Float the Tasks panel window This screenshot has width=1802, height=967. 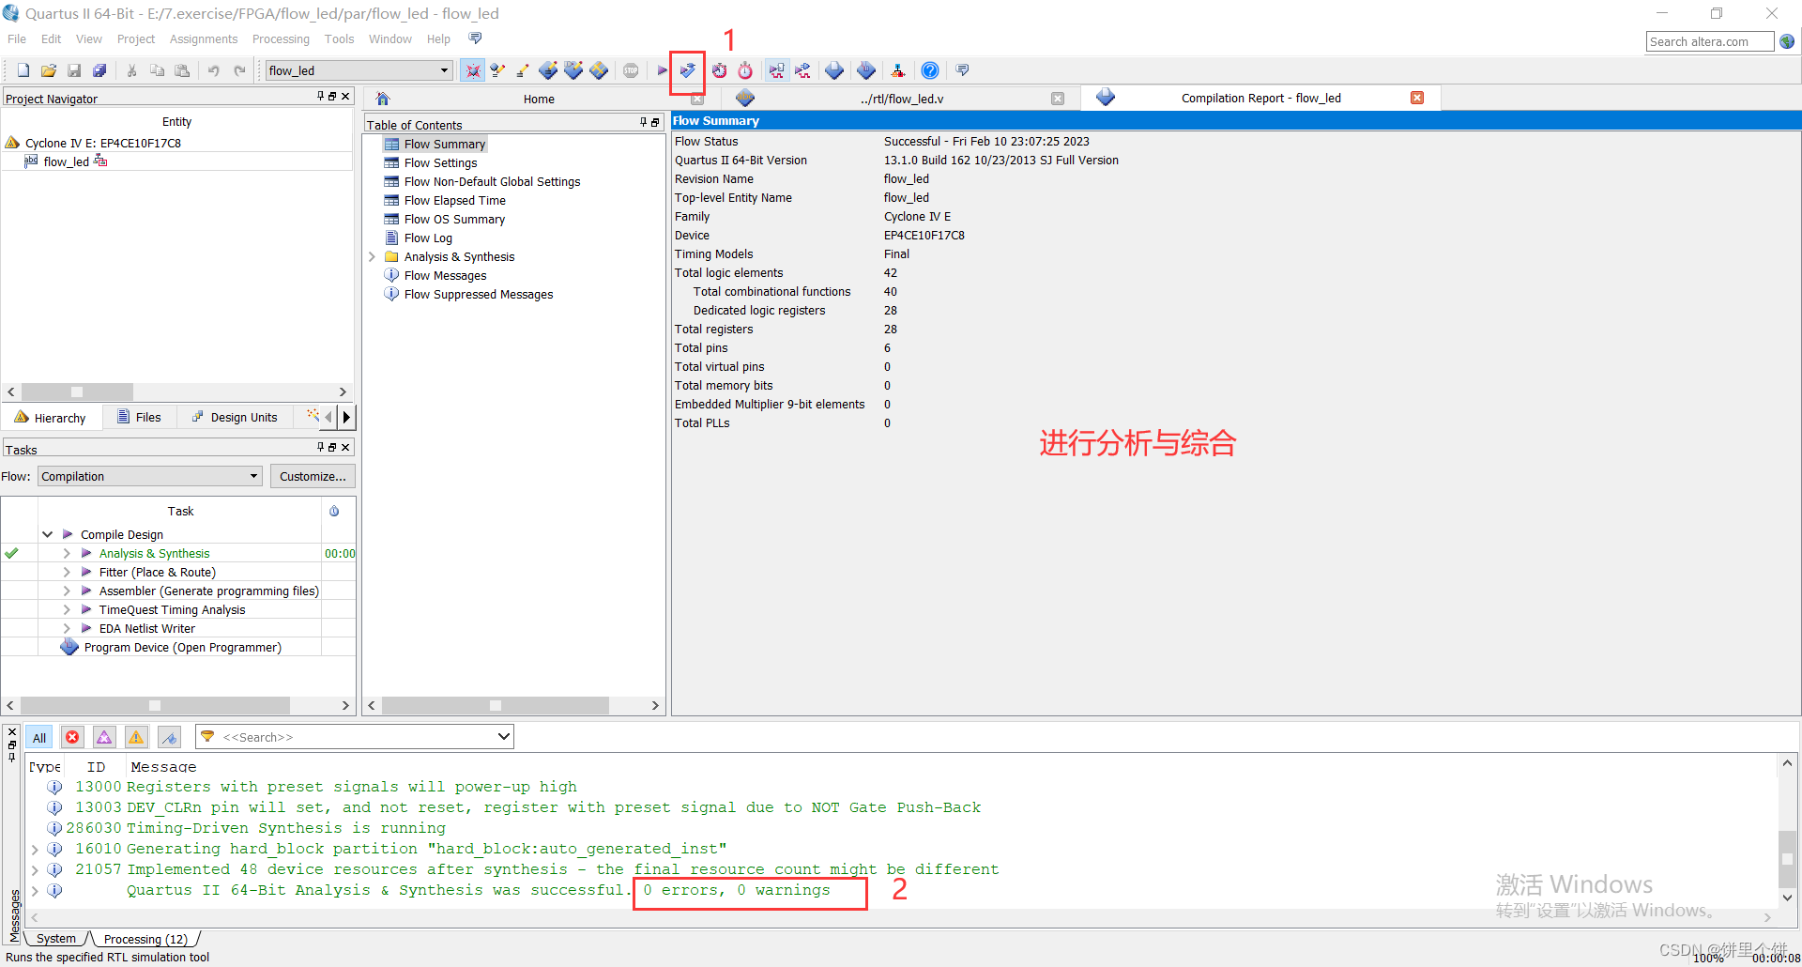coord(332,447)
